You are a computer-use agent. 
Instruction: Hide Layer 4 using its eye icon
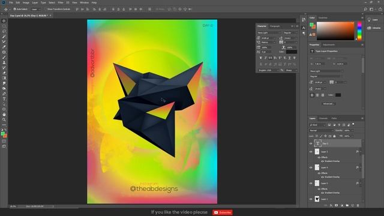click(x=311, y=167)
